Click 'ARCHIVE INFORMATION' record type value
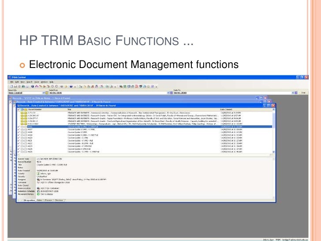This screenshot has width=321, height=241. [x=51, y=159]
